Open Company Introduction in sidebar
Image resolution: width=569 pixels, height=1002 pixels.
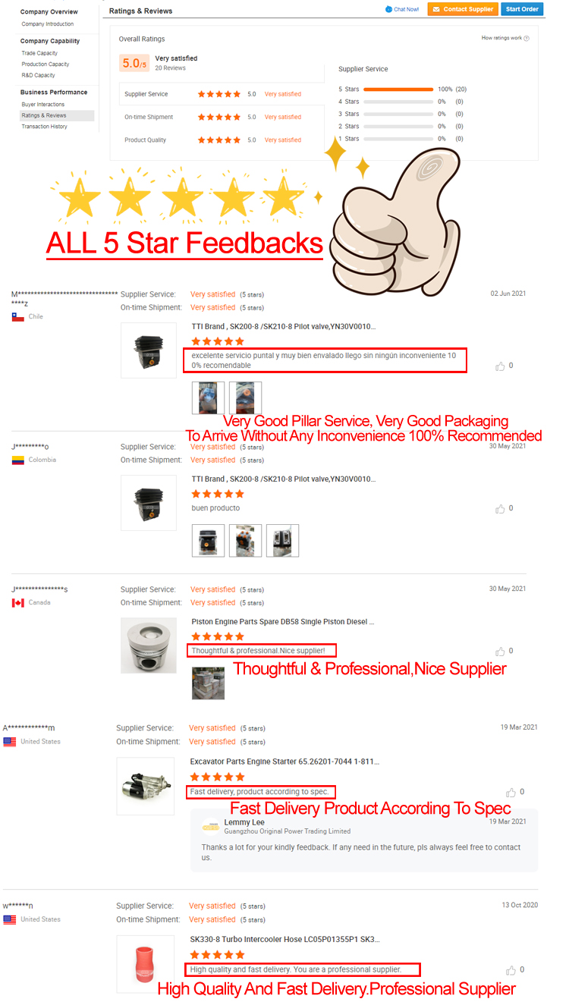coord(48,24)
